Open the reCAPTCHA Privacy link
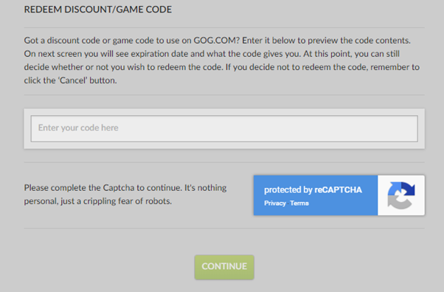This screenshot has height=292, width=444. tap(274, 204)
